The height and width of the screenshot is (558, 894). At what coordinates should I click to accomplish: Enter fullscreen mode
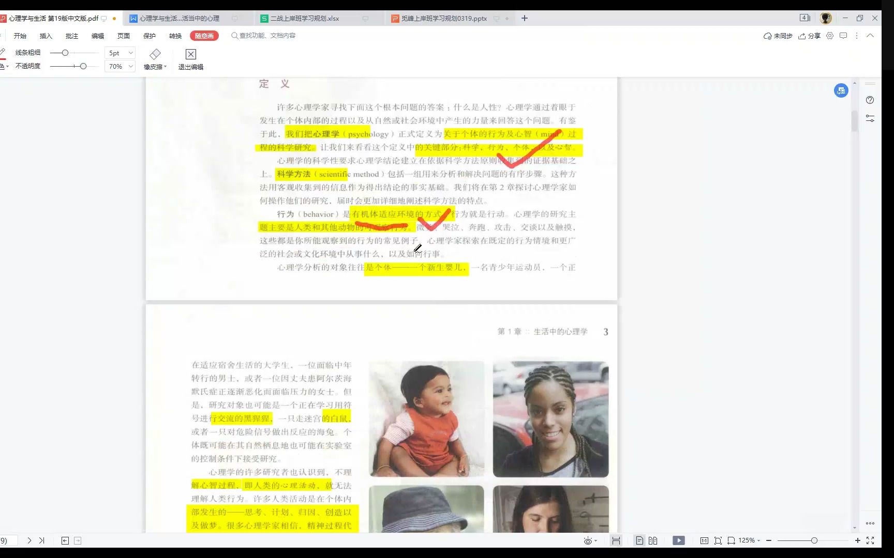click(870, 540)
